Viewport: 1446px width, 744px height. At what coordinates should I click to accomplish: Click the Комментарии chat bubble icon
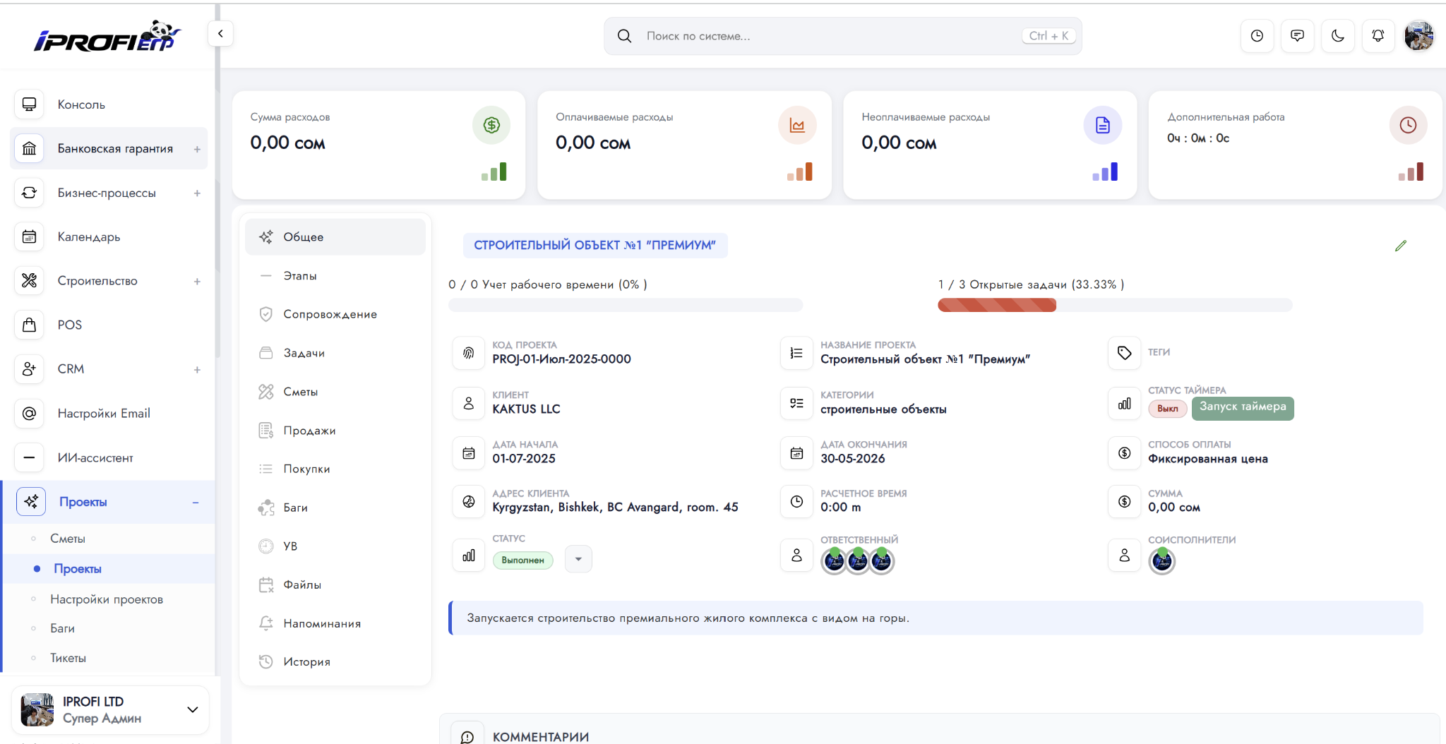pos(467,736)
